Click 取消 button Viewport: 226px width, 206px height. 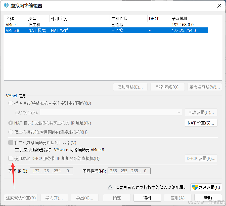147,198
